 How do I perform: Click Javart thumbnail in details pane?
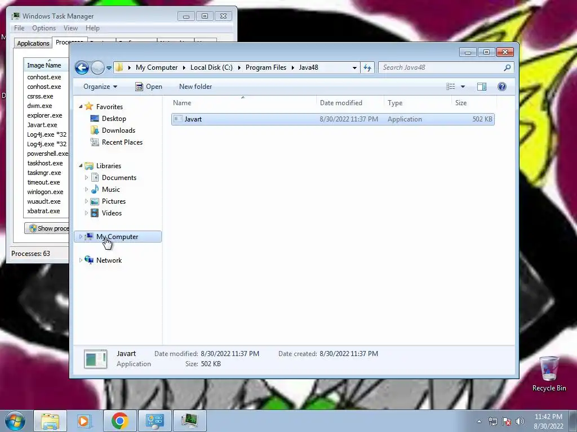tap(96, 359)
